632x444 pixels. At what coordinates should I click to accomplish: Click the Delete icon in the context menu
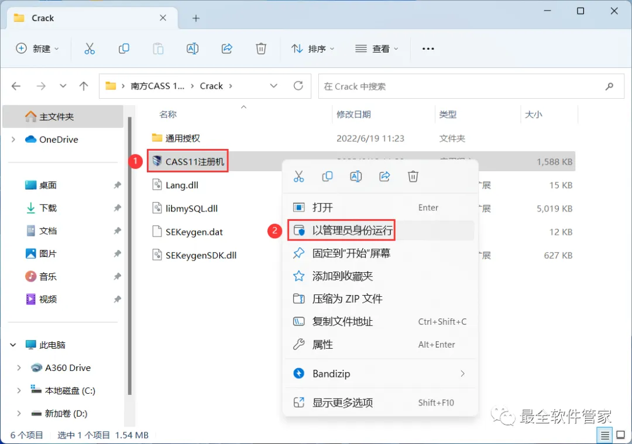click(413, 176)
